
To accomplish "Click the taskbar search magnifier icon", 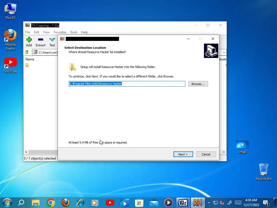I will click(x=21, y=203).
